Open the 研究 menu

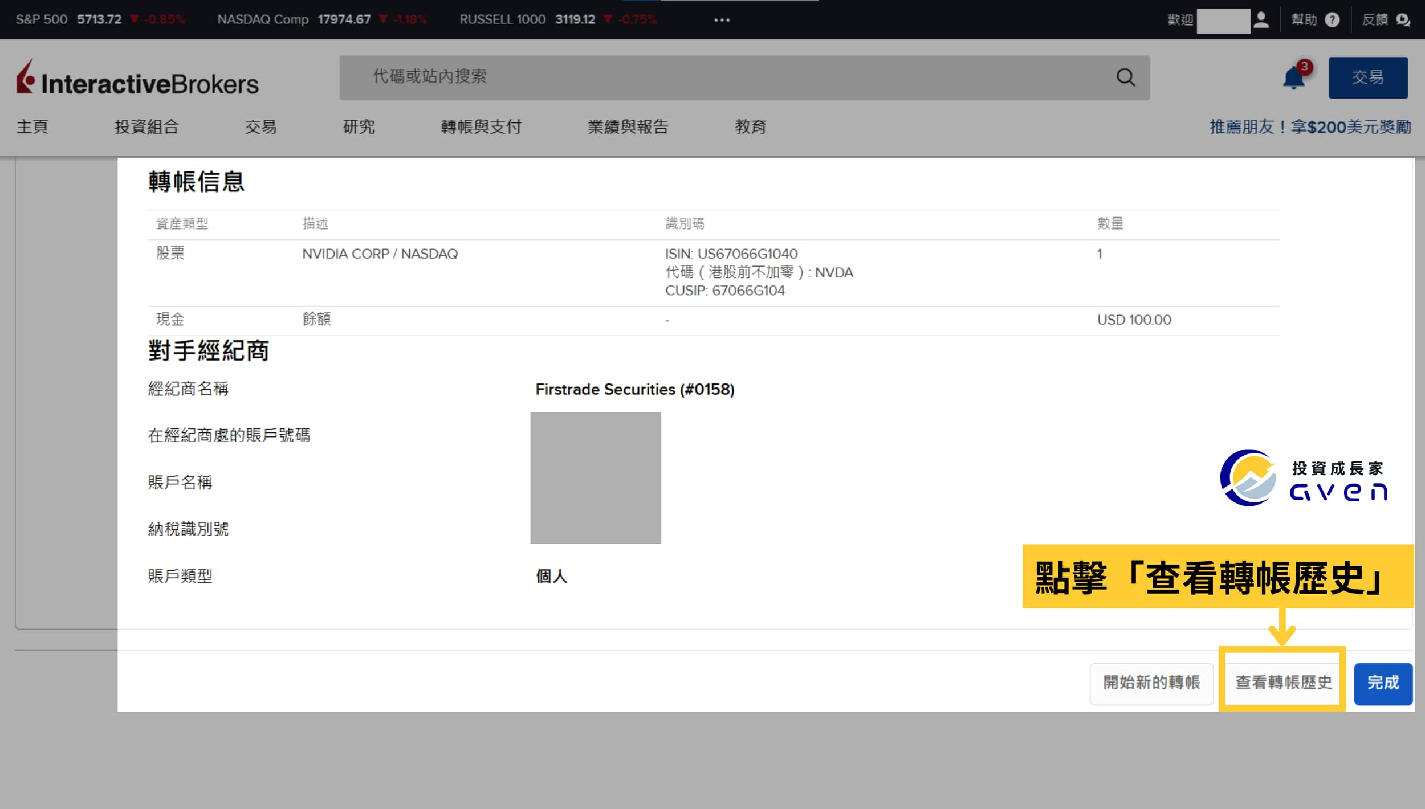coord(359,126)
